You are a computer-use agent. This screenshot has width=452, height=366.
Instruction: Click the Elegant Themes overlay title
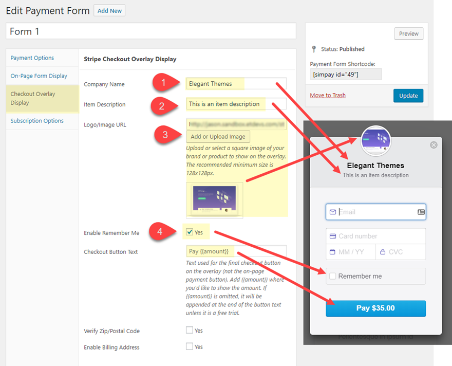click(375, 166)
